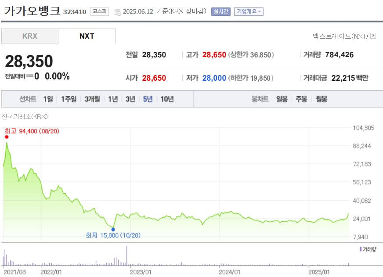
Task: Open the Nextrade help question icon
Action: [373, 36]
